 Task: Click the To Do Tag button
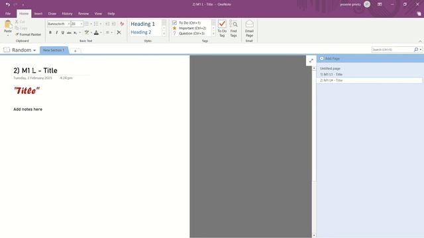222,28
